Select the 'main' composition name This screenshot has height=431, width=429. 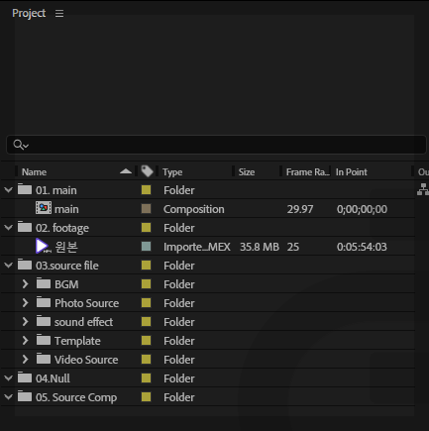66,209
